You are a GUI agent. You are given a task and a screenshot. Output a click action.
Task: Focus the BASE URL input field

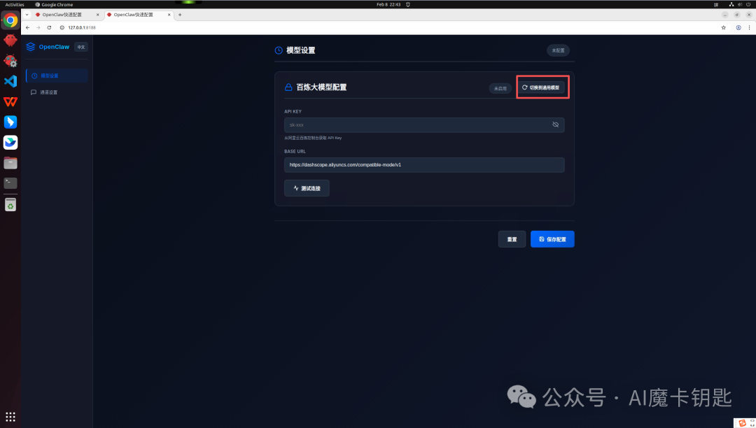point(424,164)
